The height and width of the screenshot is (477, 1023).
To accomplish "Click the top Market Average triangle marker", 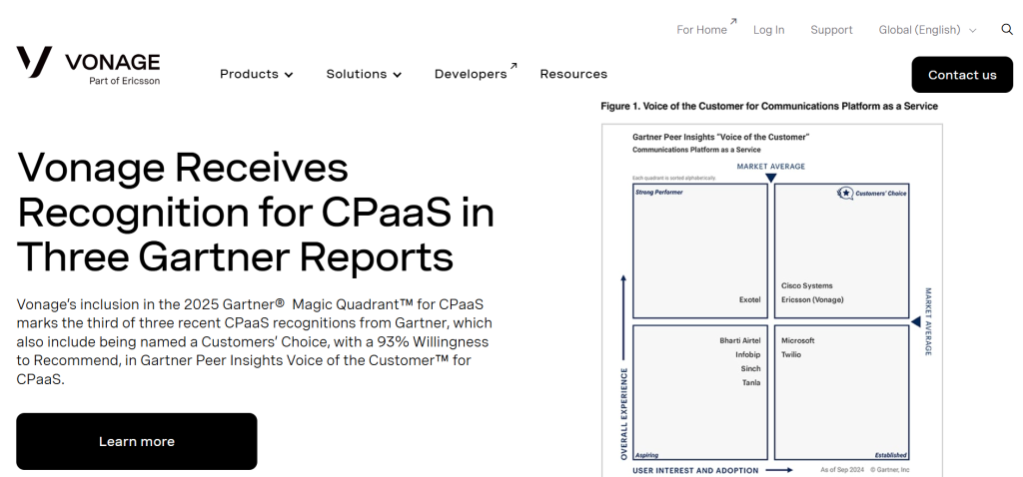I will (770, 178).
